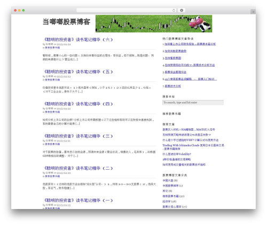Open category 推荐股票书籍 under post （五）
Viewport: 267px width, 225px height.
pos(52,80)
